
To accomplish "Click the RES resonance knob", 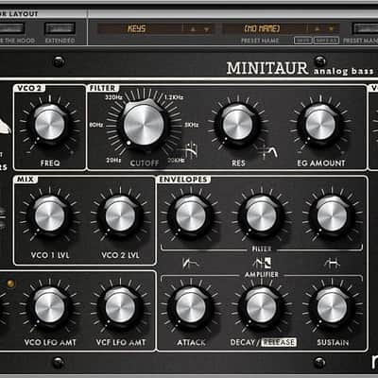I will 238,124.
